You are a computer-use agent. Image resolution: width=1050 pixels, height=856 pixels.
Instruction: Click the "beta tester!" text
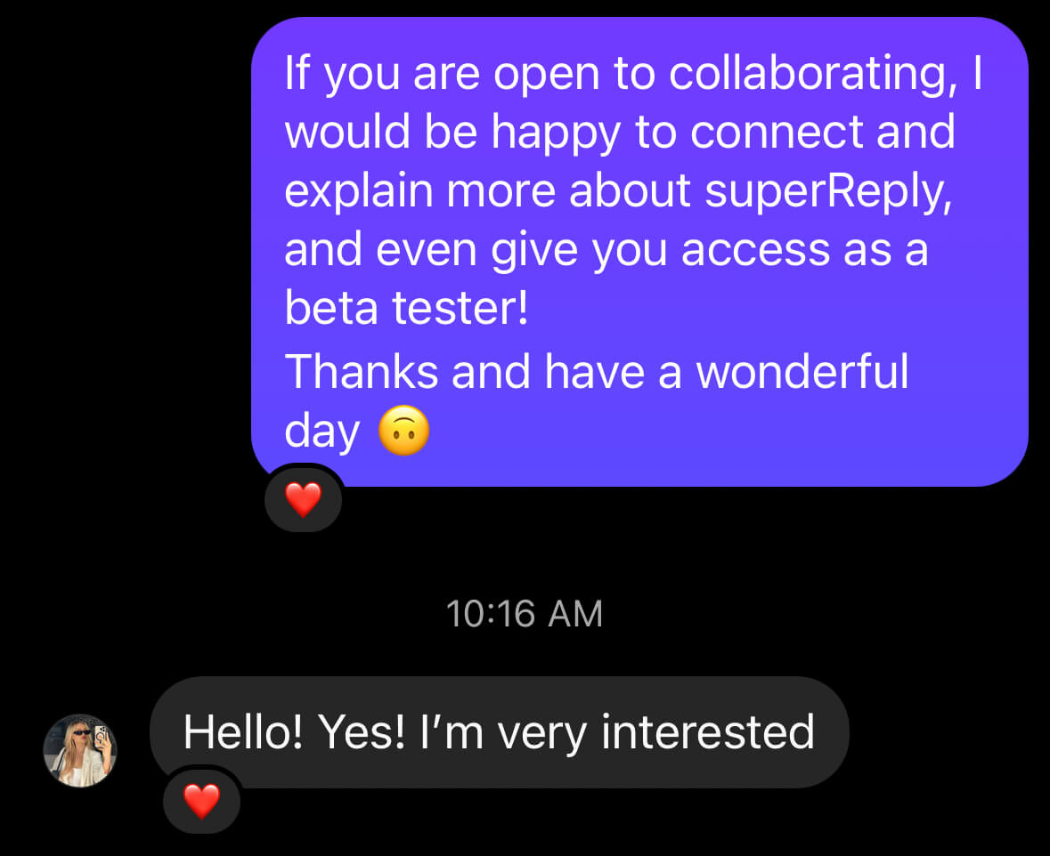tap(406, 308)
